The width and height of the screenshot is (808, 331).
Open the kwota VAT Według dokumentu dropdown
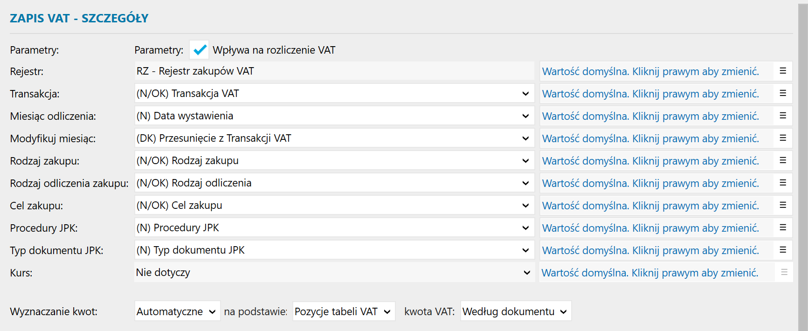pos(516,311)
